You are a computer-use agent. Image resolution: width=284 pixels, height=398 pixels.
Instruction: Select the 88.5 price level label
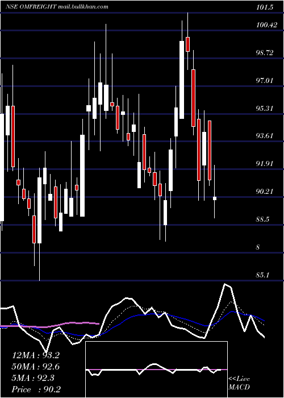(264, 219)
